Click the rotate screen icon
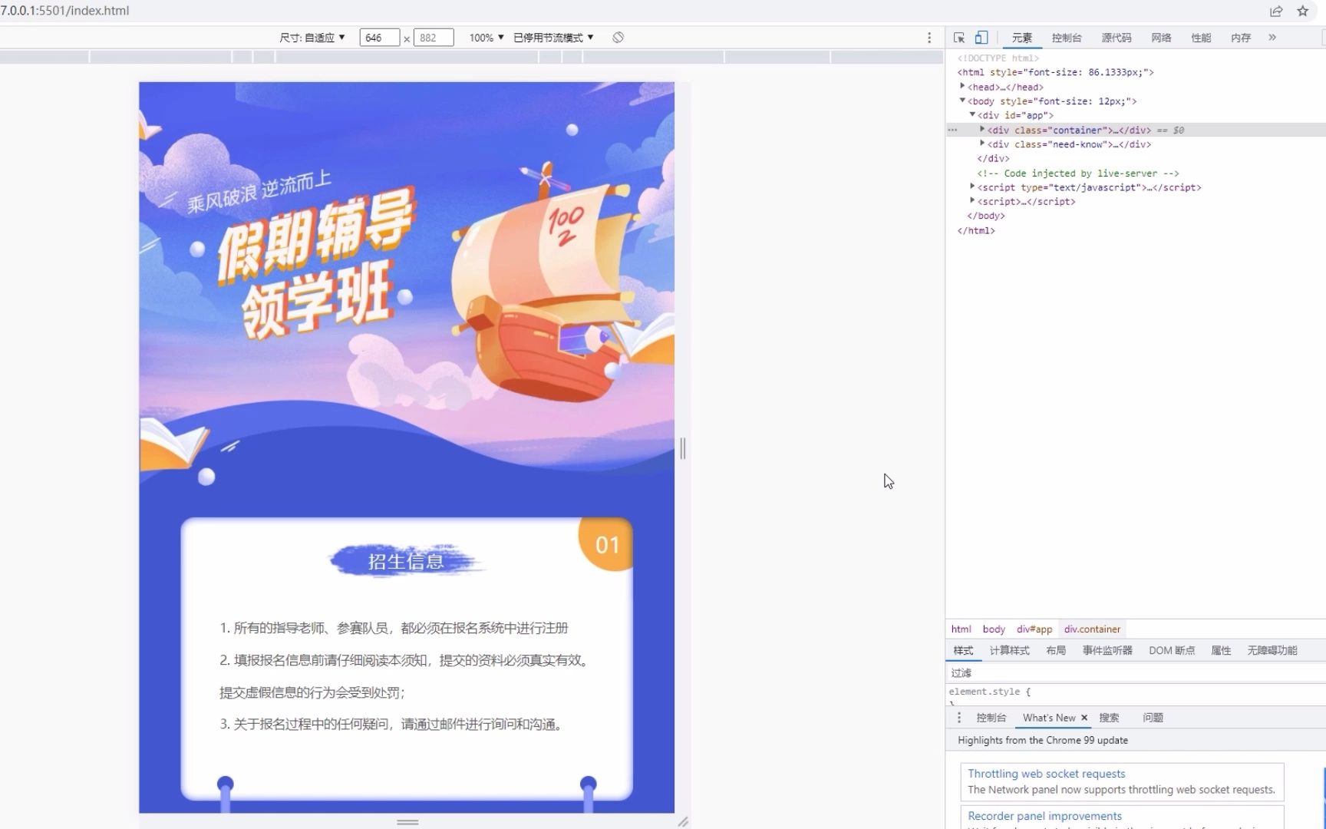 coord(618,38)
